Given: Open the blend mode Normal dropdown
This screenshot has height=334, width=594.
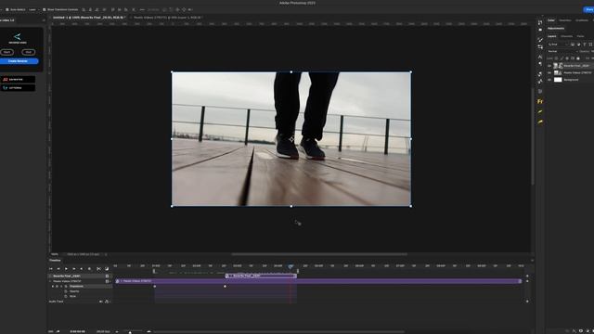Looking at the screenshot, I should pos(562,52).
